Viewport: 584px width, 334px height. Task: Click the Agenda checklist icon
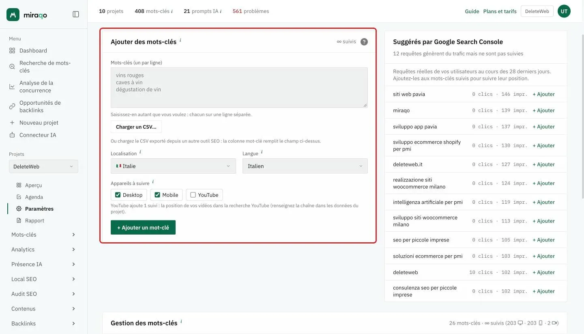[x=19, y=197]
